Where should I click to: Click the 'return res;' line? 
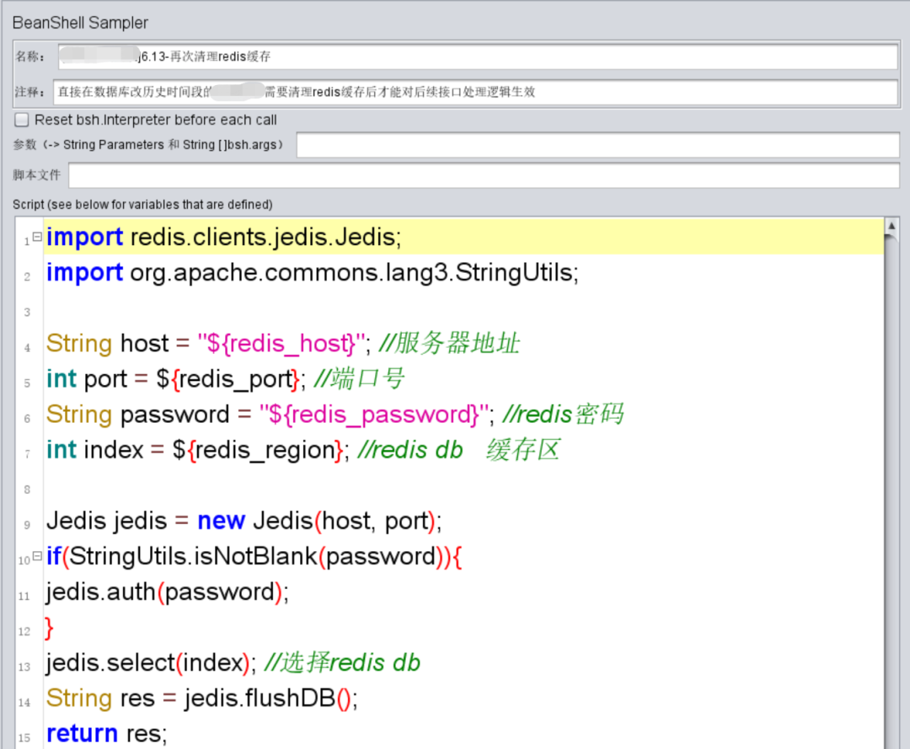point(107,733)
